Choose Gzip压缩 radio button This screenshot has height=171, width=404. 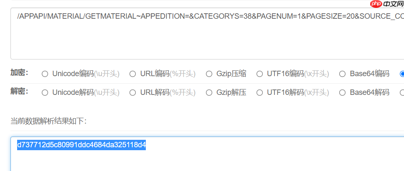pyautogui.click(x=209, y=74)
